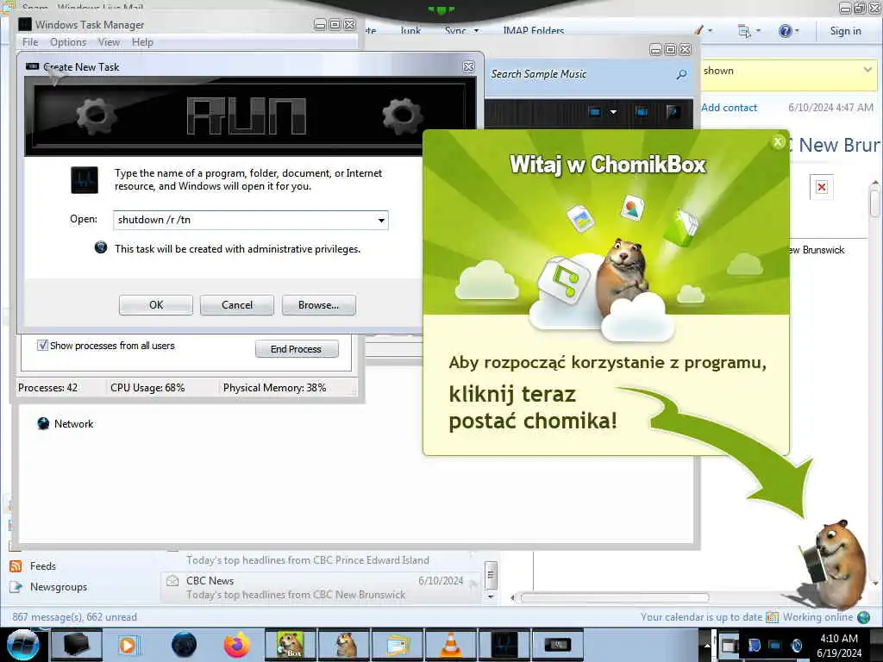The width and height of the screenshot is (883, 662).
Task: Click the search magnifier in Sample Music
Action: point(681,74)
